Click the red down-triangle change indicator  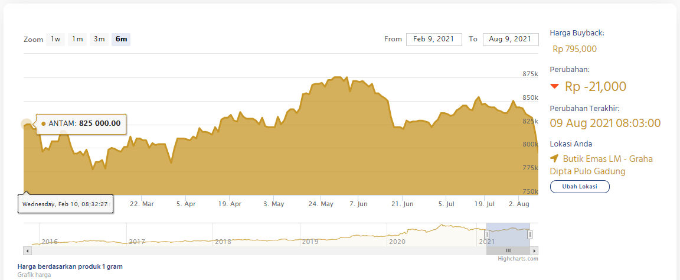[x=555, y=86]
